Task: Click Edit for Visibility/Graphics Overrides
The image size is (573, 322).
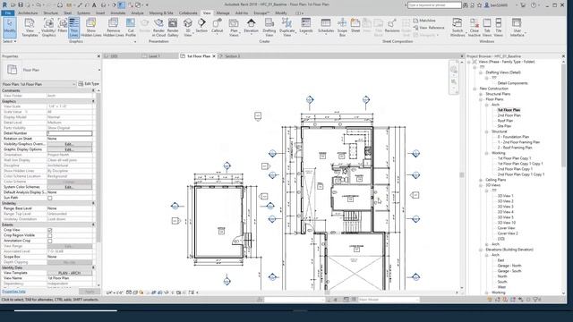Action: coord(70,144)
